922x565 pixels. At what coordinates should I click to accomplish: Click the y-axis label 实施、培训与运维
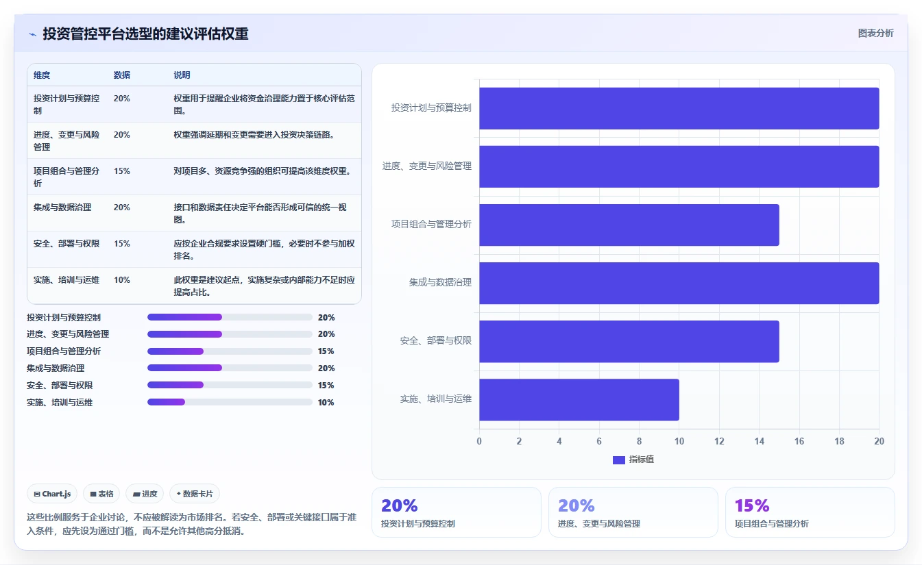tap(436, 399)
